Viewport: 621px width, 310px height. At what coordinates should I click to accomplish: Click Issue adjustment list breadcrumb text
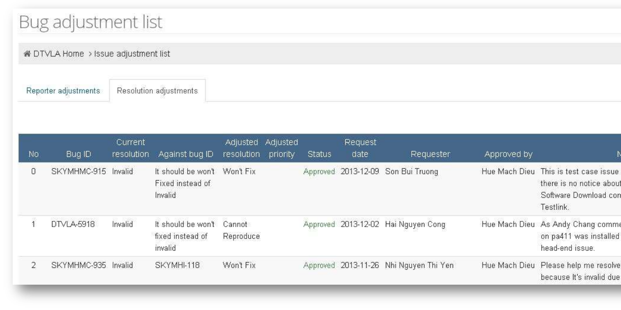click(132, 54)
